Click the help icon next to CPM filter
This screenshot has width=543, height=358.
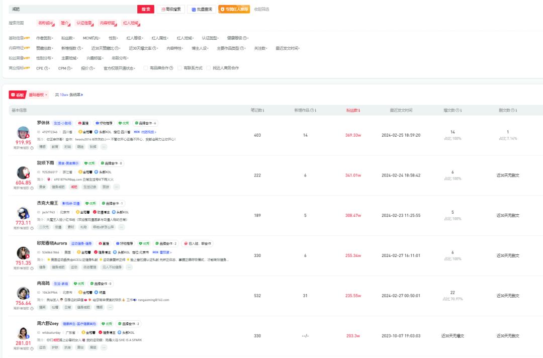68,68
